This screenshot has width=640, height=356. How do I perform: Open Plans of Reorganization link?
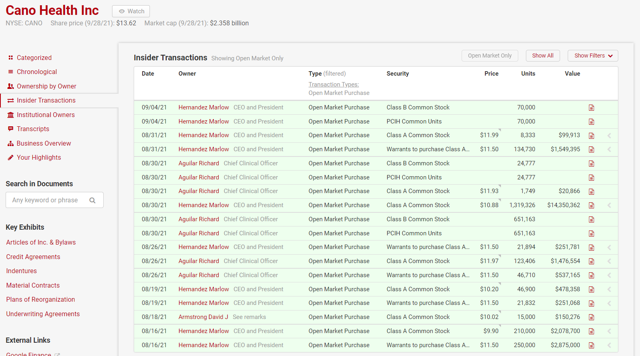[x=41, y=299]
